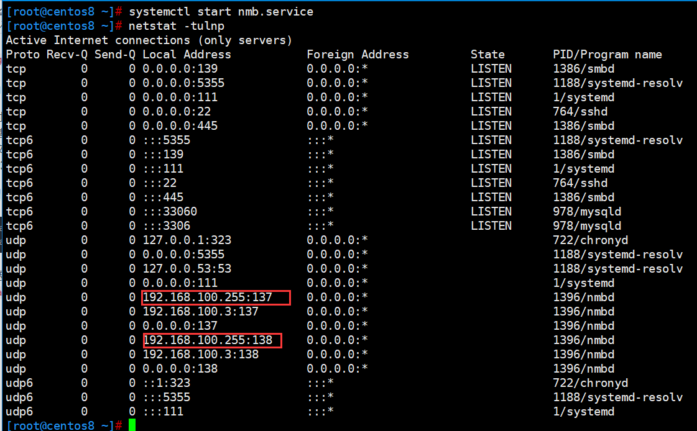Click local address 0.0.0.0:139
The image size is (697, 431).
click(x=180, y=68)
